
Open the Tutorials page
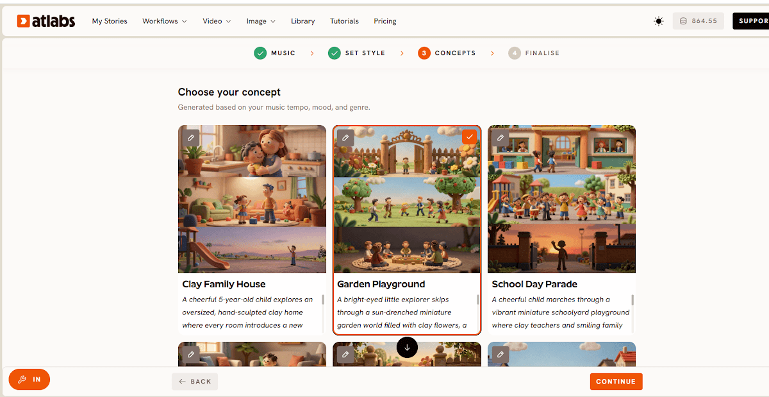[344, 21]
